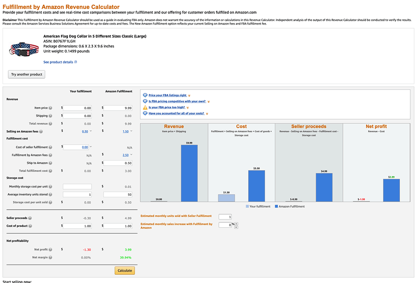This screenshot has height=283, width=419.
Task: Click the $4.99 Seller proceeds bar
Action: [324, 188]
